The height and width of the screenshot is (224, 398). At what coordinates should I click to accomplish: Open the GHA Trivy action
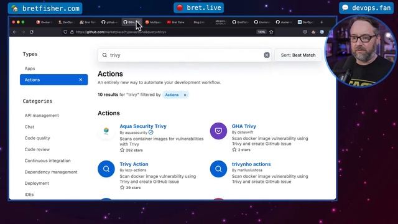point(244,126)
